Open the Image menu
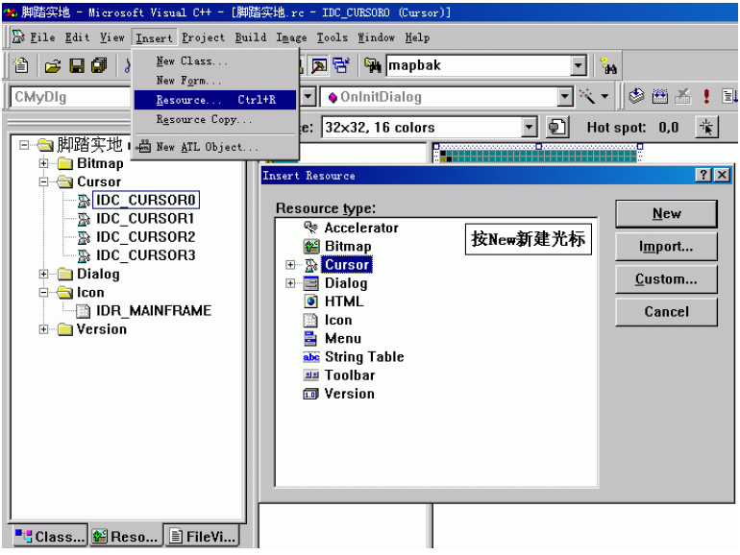 291,37
